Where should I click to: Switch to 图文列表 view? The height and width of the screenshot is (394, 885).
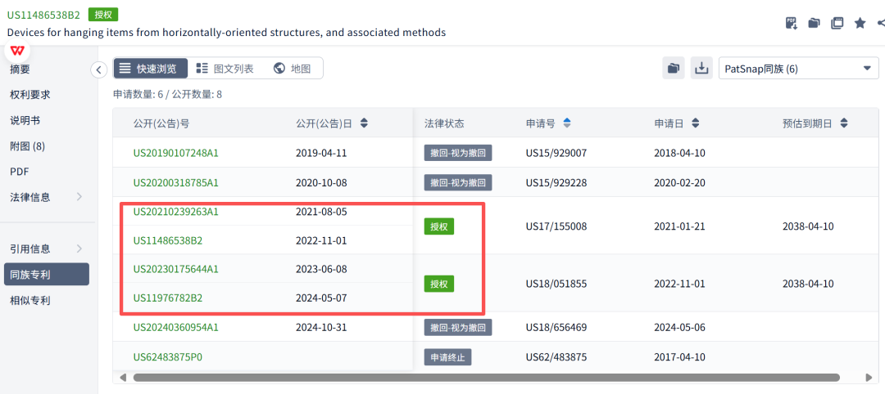(x=225, y=69)
